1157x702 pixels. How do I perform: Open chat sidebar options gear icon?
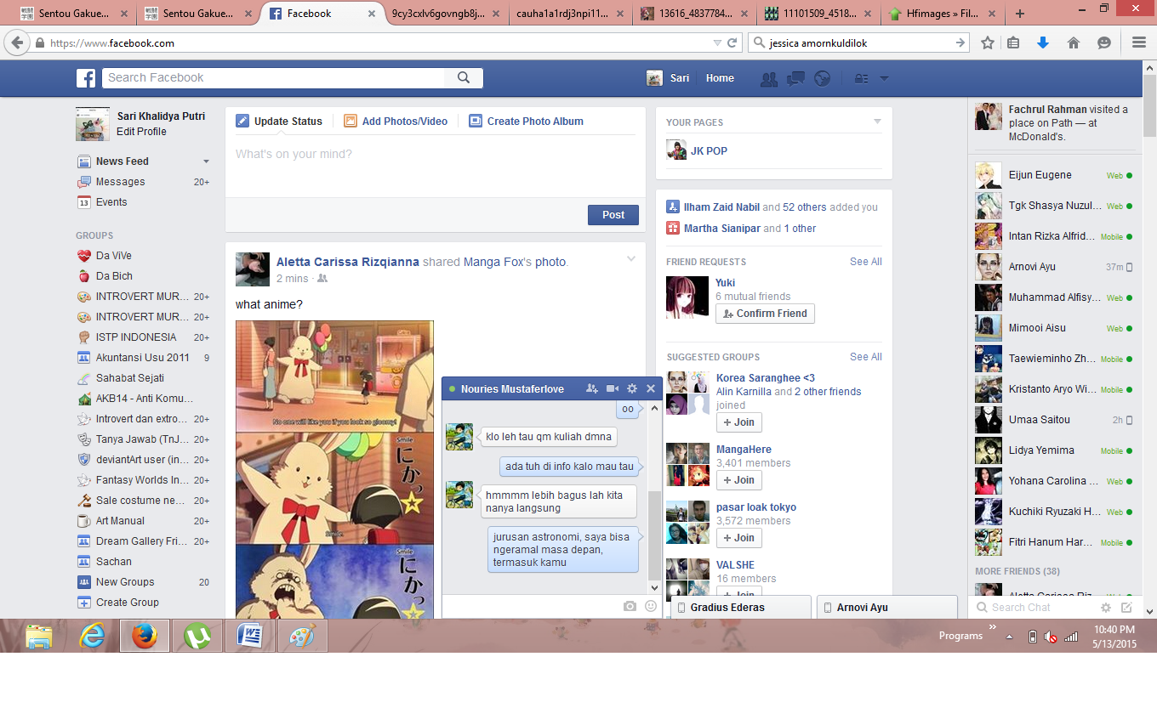pos(1106,608)
